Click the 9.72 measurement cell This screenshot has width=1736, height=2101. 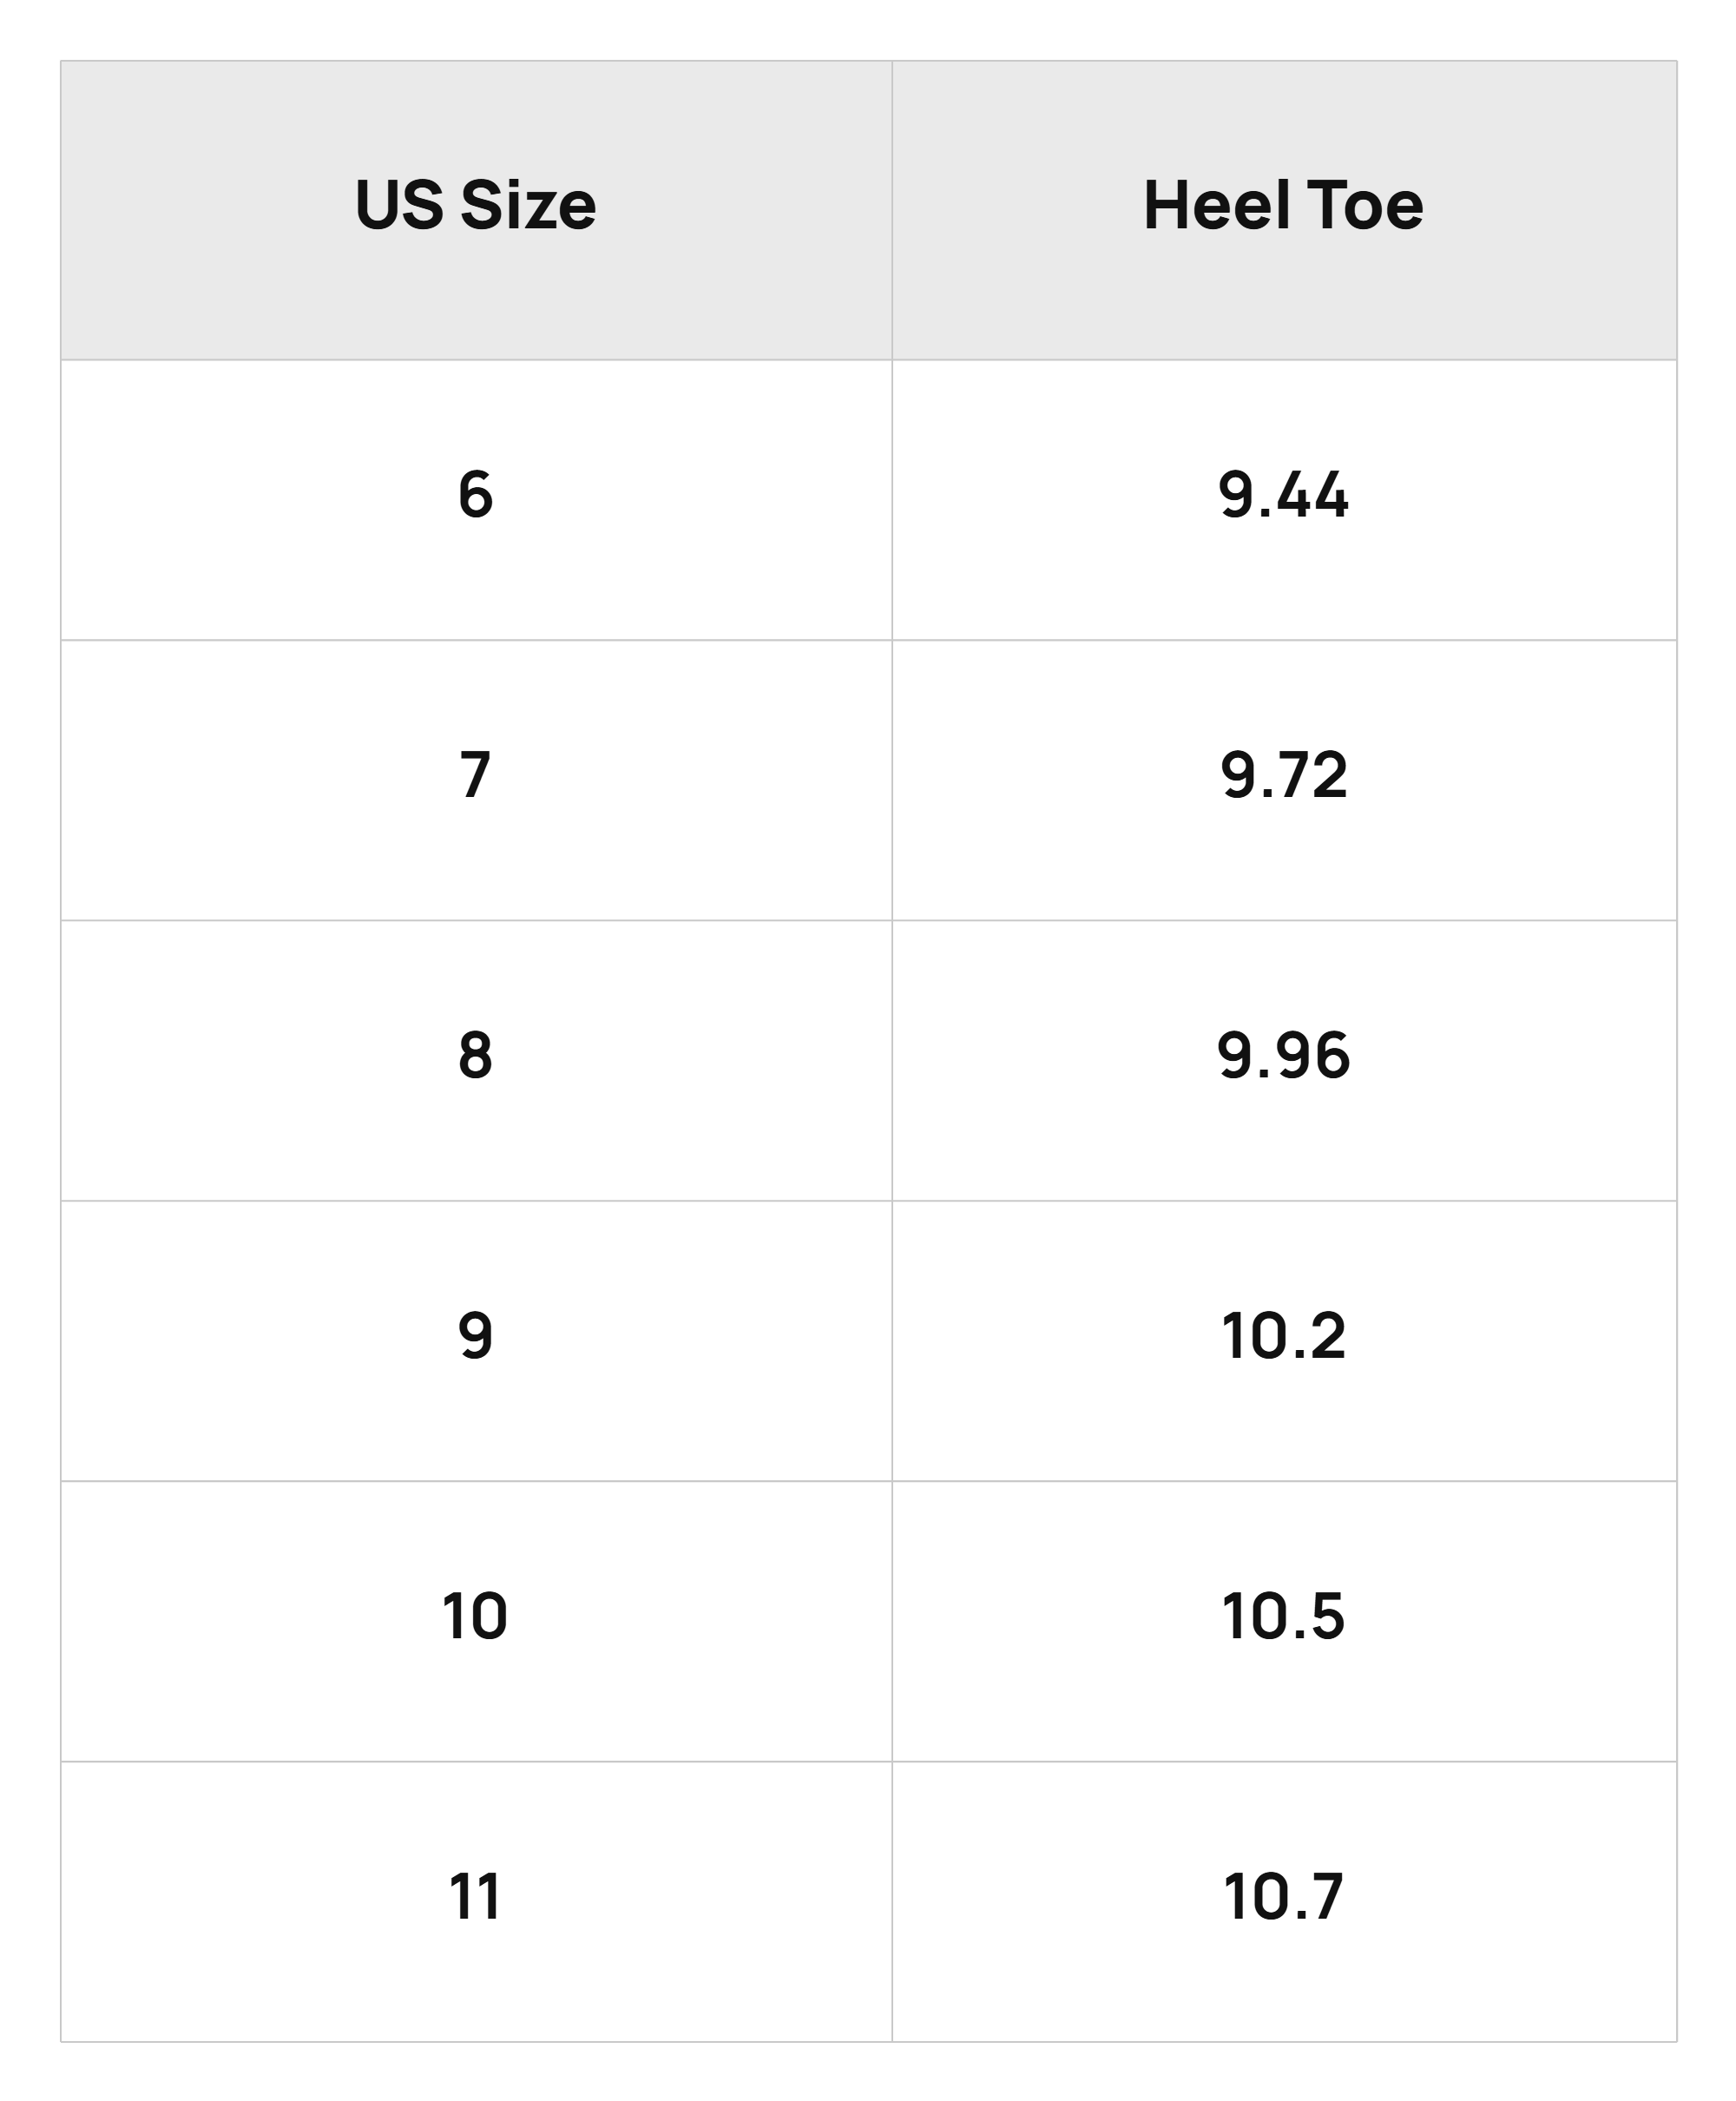(1284, 780)
